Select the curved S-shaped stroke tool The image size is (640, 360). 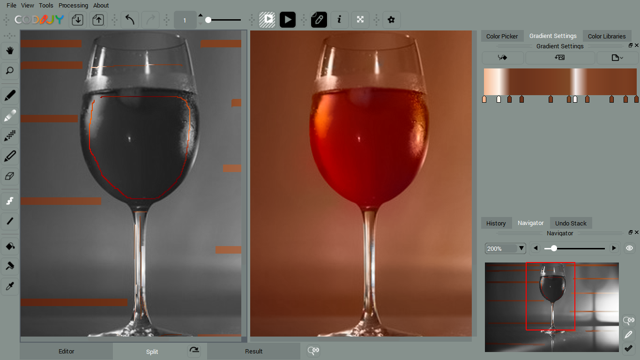click(x=10, y=201)
